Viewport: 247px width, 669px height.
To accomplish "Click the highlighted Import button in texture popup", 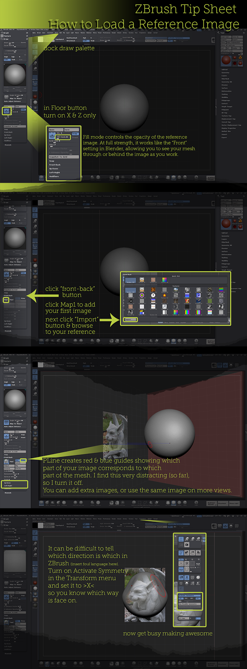I will 130,319.
